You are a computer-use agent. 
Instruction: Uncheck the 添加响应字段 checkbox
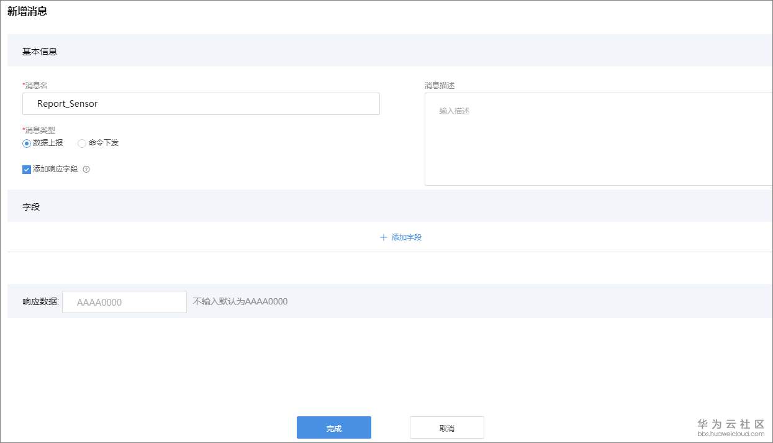27,169
